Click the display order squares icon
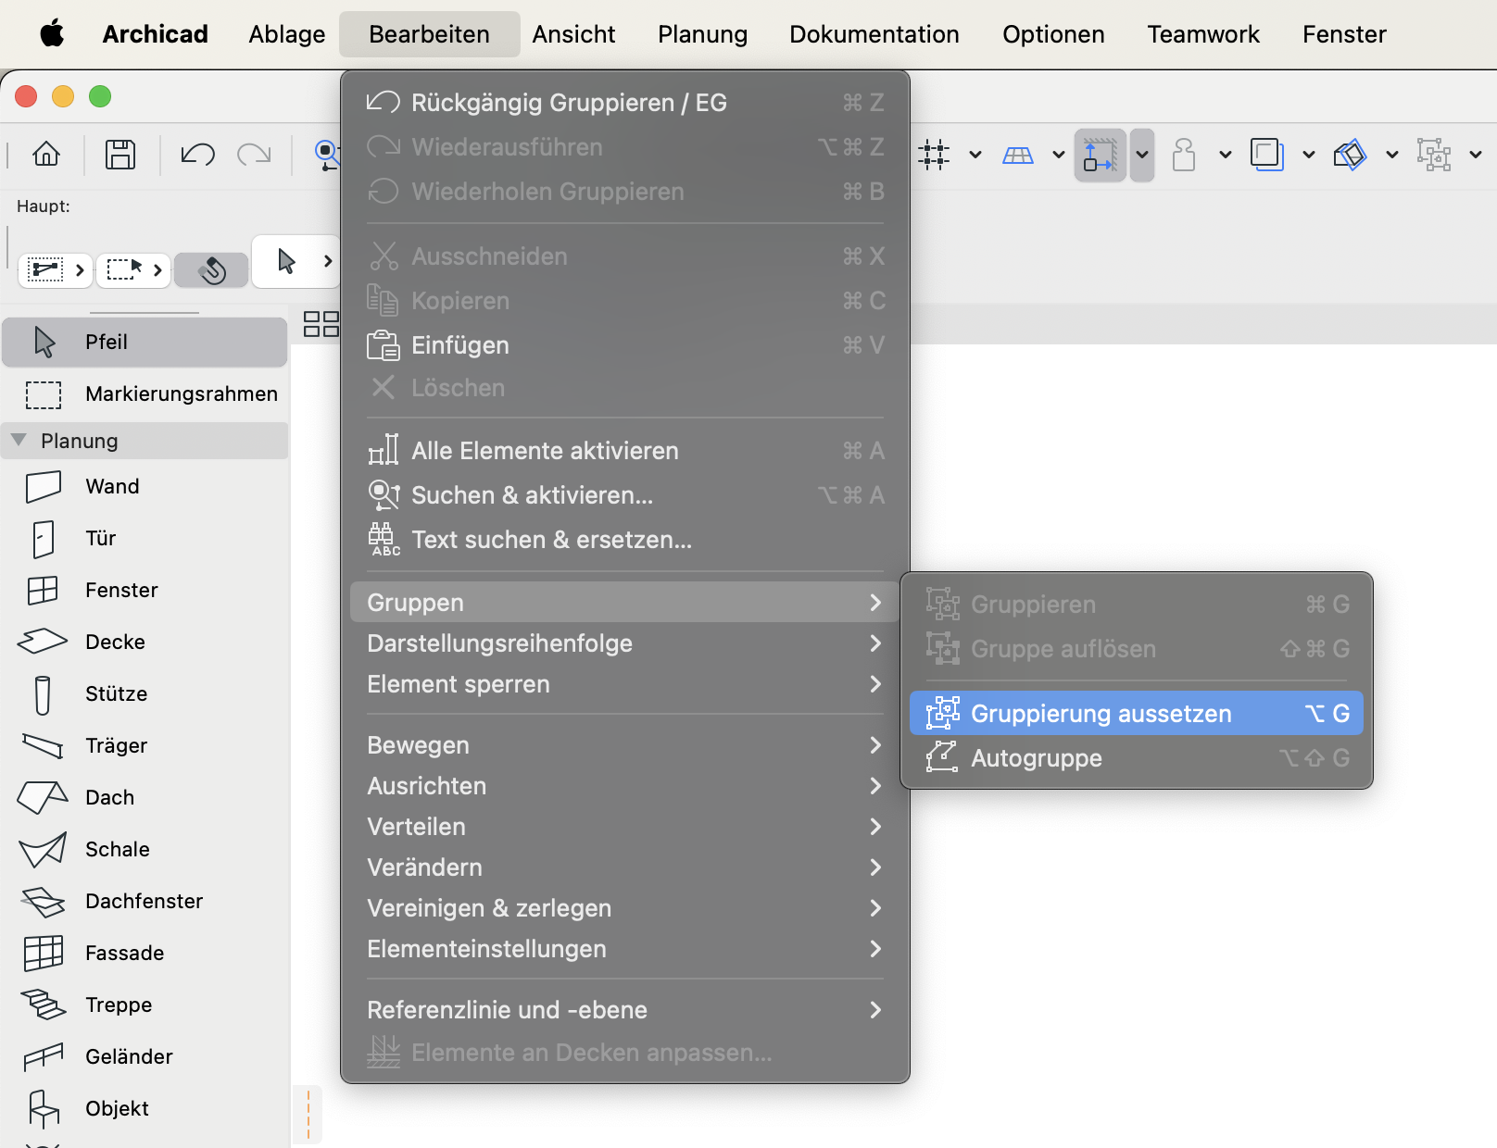Viewport: 1497px width, 1148px height. click(x=1266, y=155)
